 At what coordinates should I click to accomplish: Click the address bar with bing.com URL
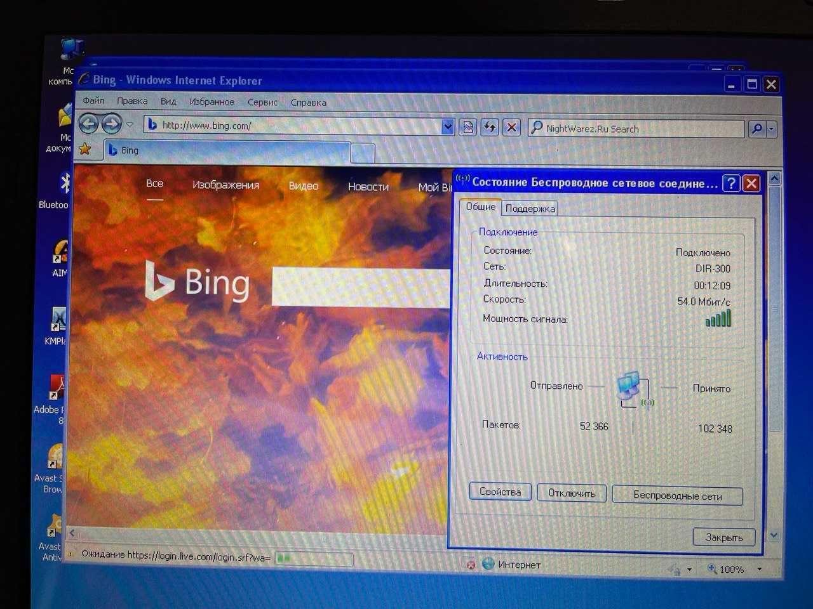click(292, 126)
